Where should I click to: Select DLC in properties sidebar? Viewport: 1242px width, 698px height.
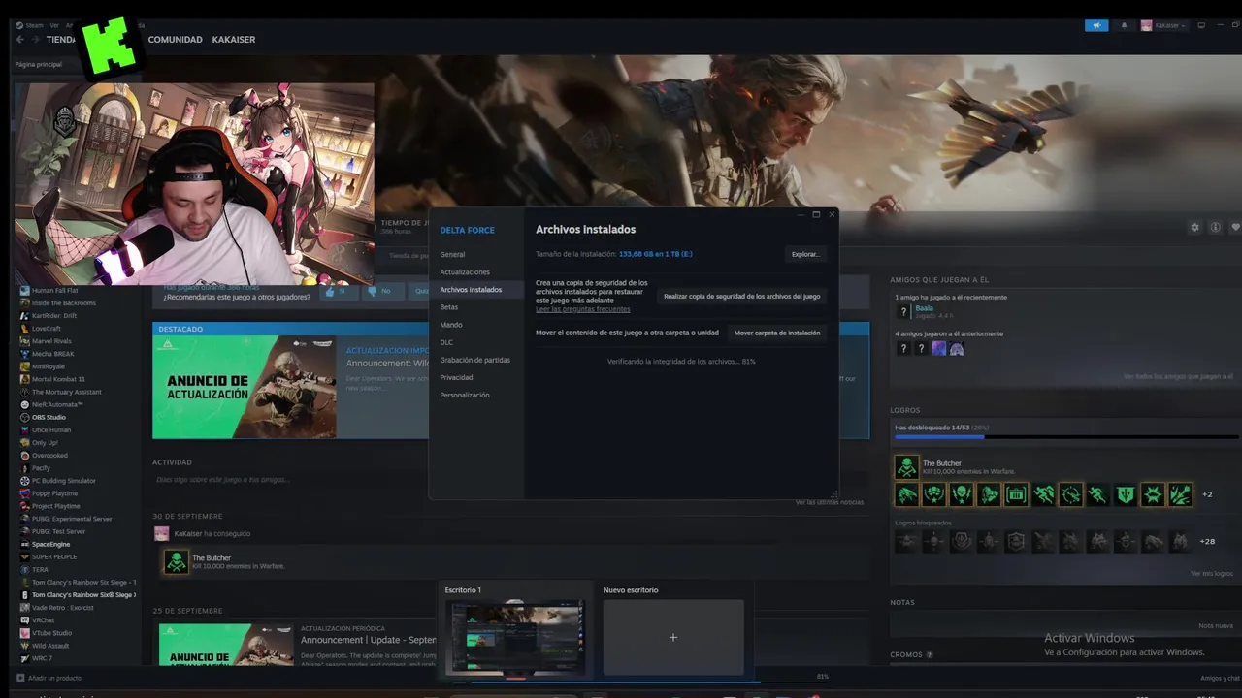446,342
